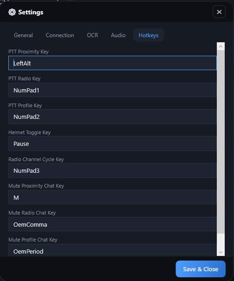The image size is (234, 281).
Task: Click the Mute Proximity Chat Key label
Action: coord(36,186)
